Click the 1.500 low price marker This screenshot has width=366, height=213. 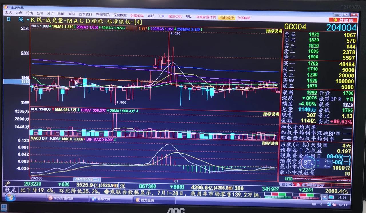[x=121, y=102]
